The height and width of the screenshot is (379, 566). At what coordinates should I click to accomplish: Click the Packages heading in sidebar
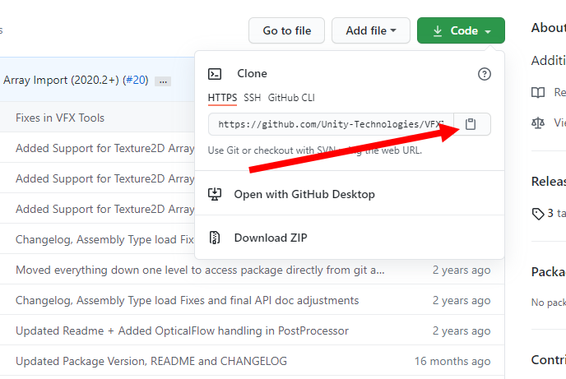click(x=548, y=272)
